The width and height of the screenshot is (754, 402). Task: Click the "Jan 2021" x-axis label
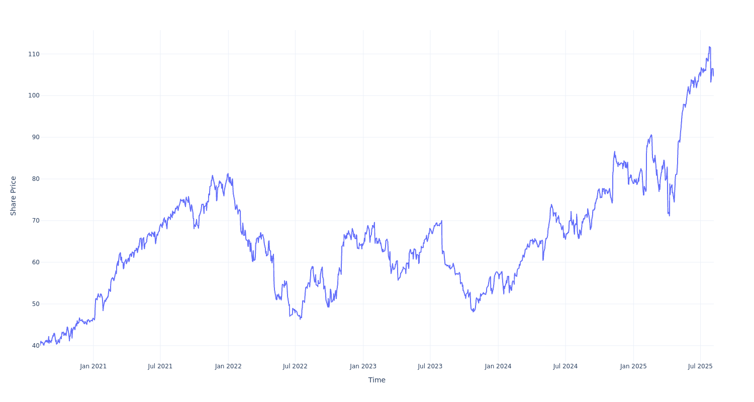93,366
